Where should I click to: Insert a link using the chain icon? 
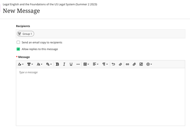pyautogui.click(x=127, y=64)
